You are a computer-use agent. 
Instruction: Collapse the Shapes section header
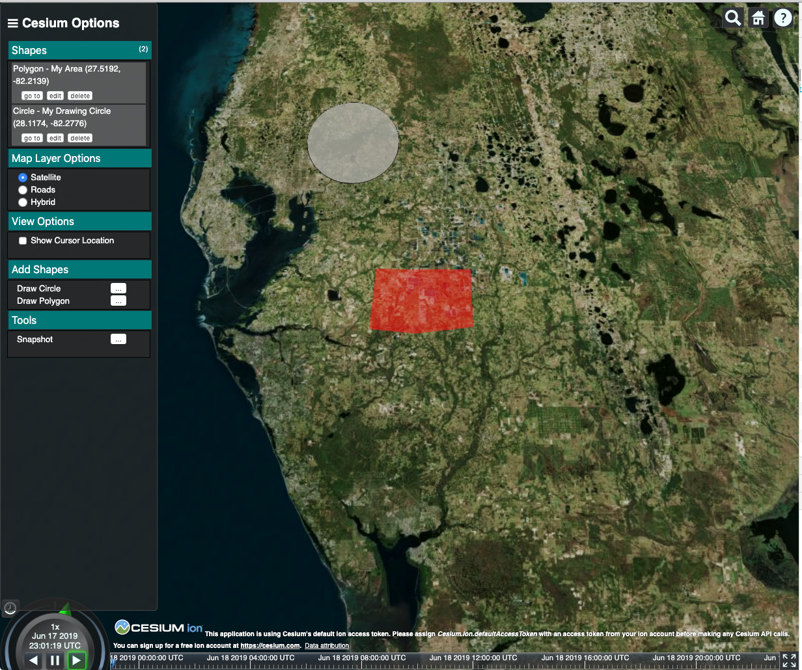click(x=80, y=50)
